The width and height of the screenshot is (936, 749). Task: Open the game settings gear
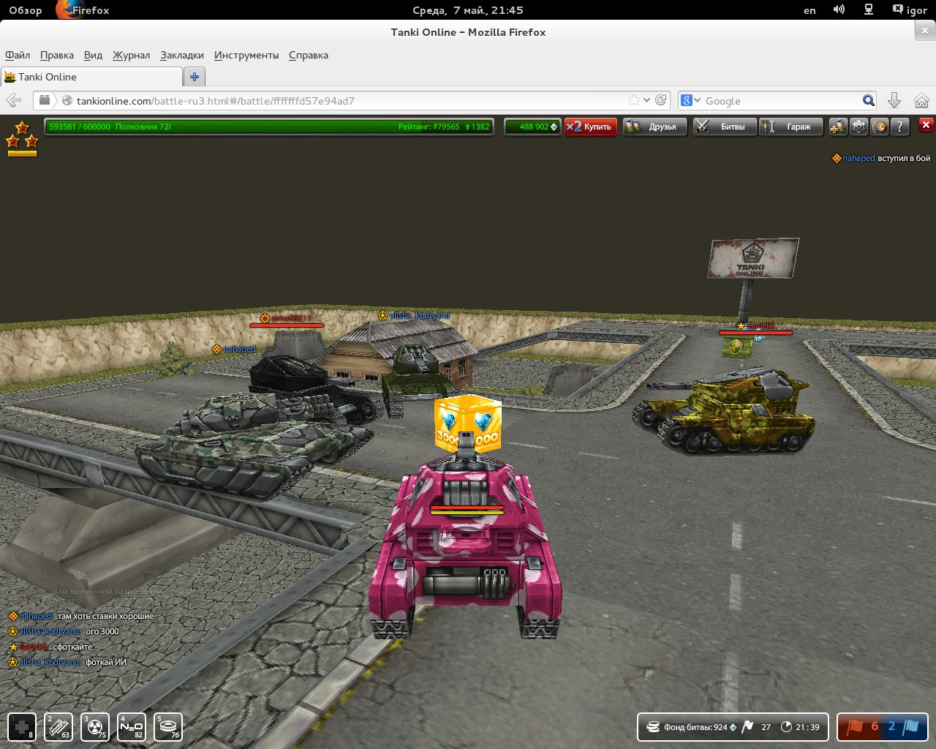[858, 127]
